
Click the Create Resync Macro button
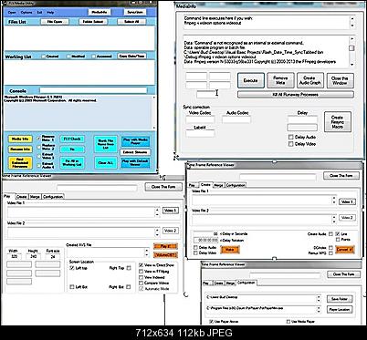(x=337, y=122)
